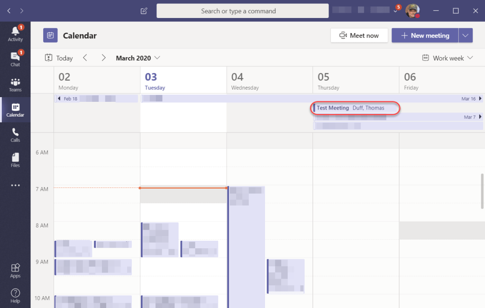Open the Activity feed
The width and height of the screenshot is (485, 308).
[x=15, y=33]
